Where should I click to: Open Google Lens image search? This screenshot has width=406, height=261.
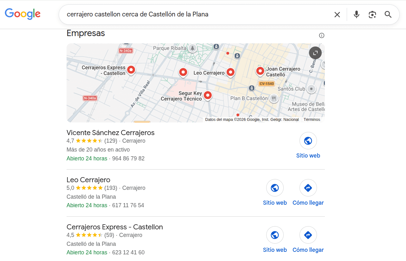coord(372,14)
